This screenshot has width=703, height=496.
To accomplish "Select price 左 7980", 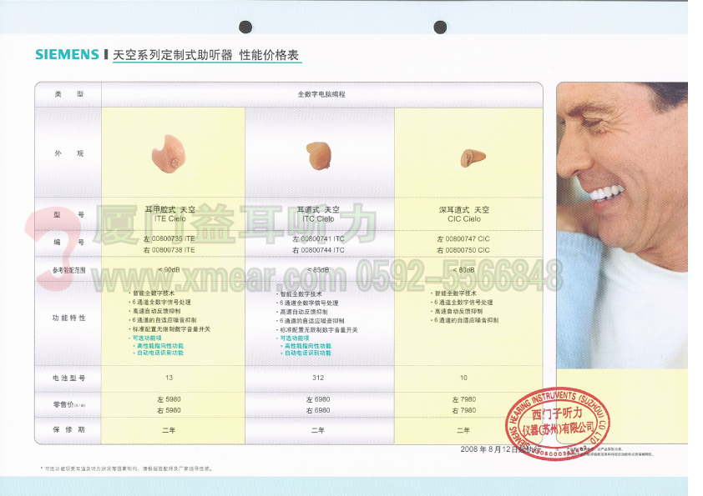I will coord(464,399).
